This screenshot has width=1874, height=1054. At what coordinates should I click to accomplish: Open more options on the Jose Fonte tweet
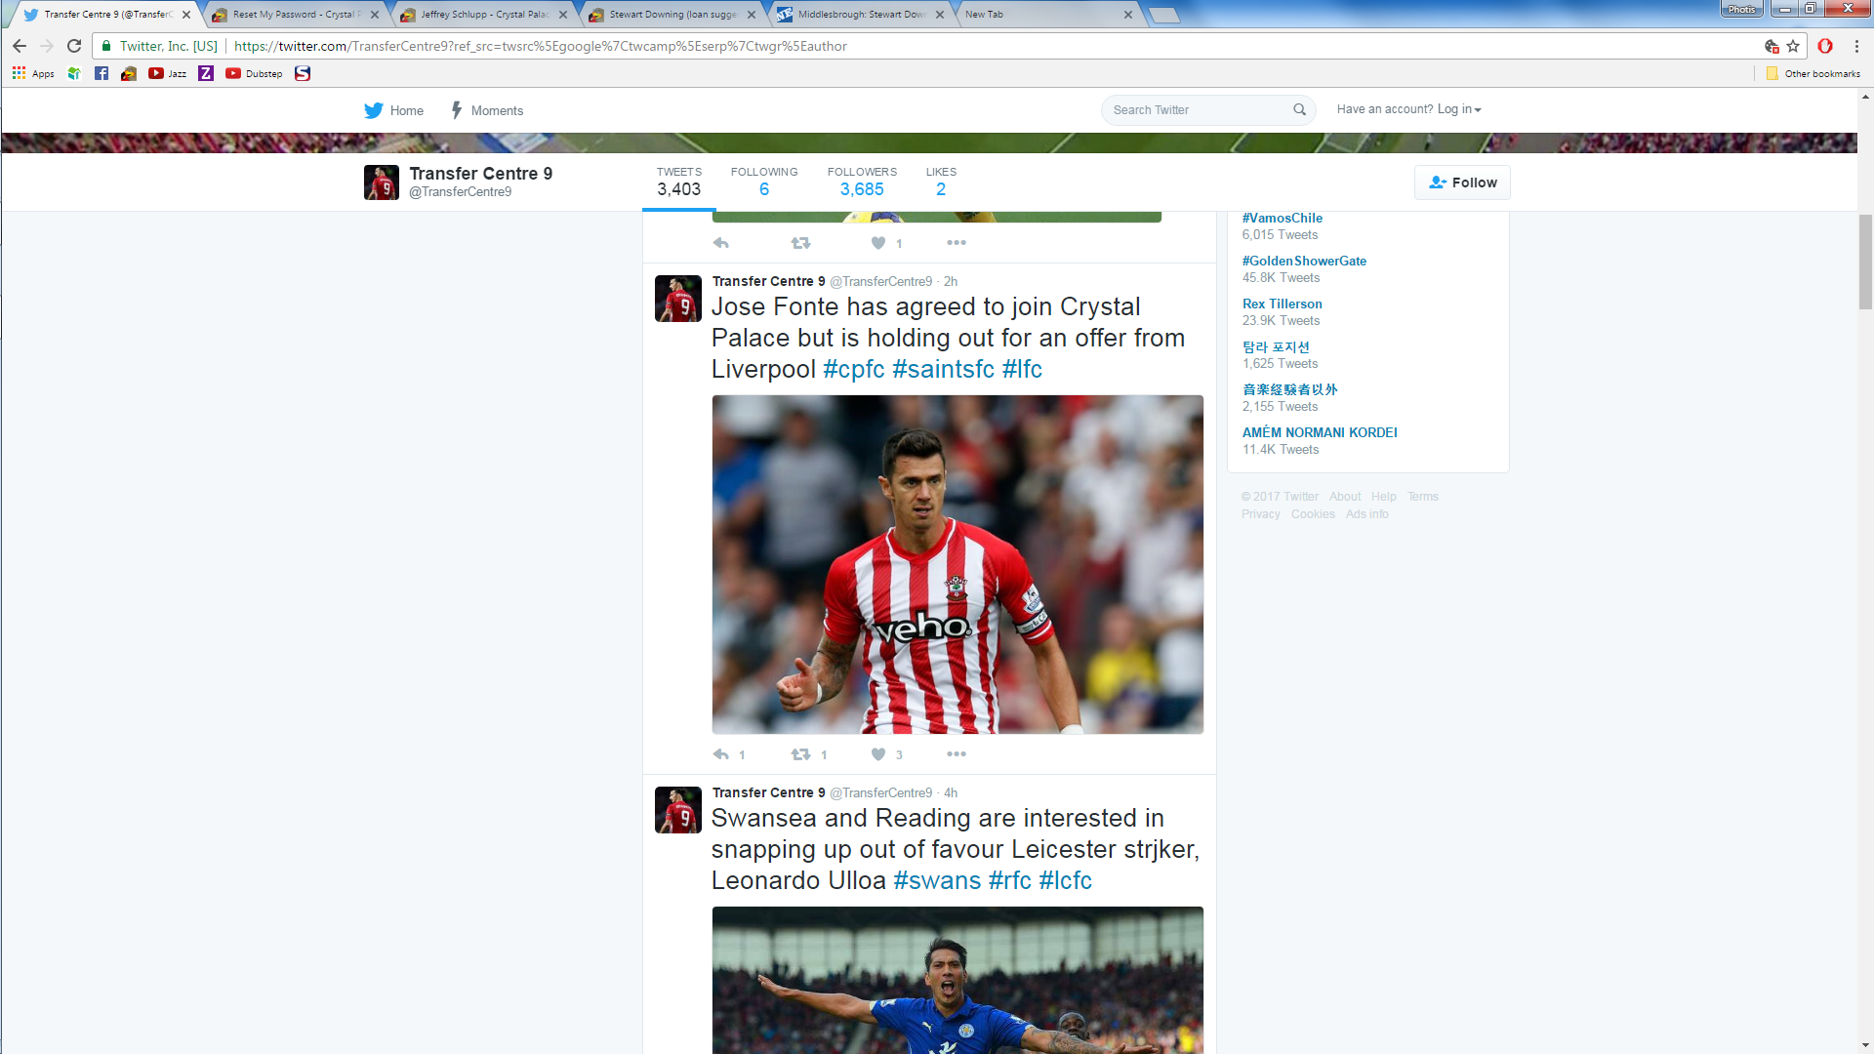(956, 753)
